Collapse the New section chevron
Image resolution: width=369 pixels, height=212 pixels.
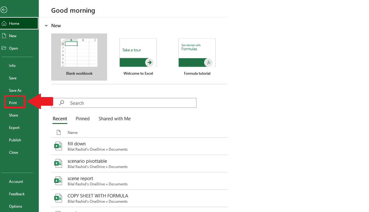pos(46,26)
